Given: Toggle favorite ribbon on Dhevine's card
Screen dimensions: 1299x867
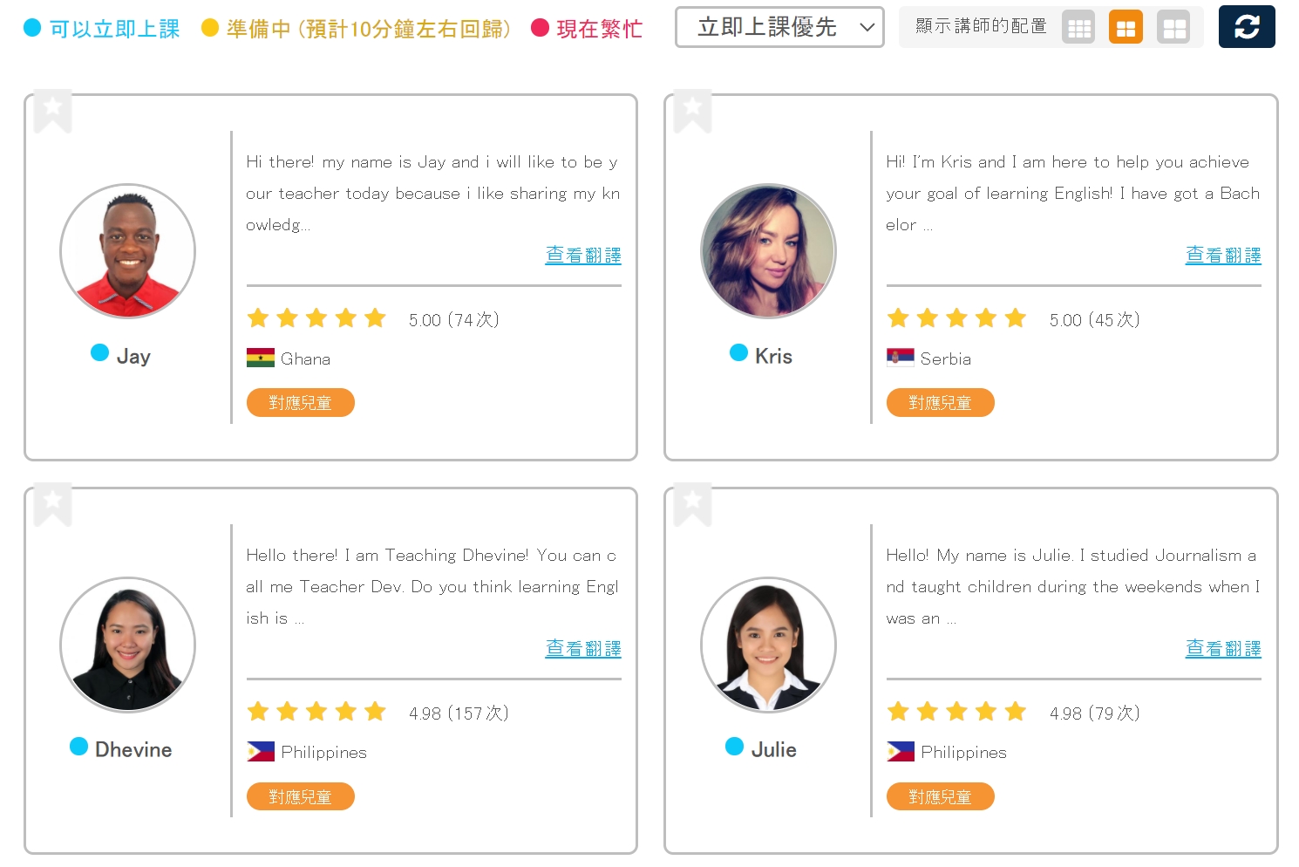Looking at the screenshot, I should 52,504.
